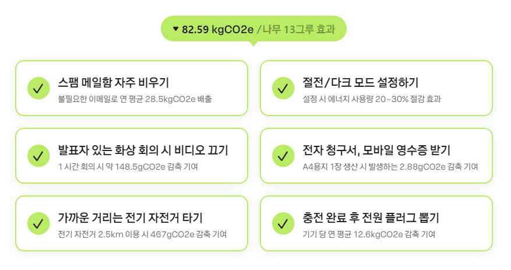Select the 절전/다크 모드 설정하기 heading

(x=360, y=82)
